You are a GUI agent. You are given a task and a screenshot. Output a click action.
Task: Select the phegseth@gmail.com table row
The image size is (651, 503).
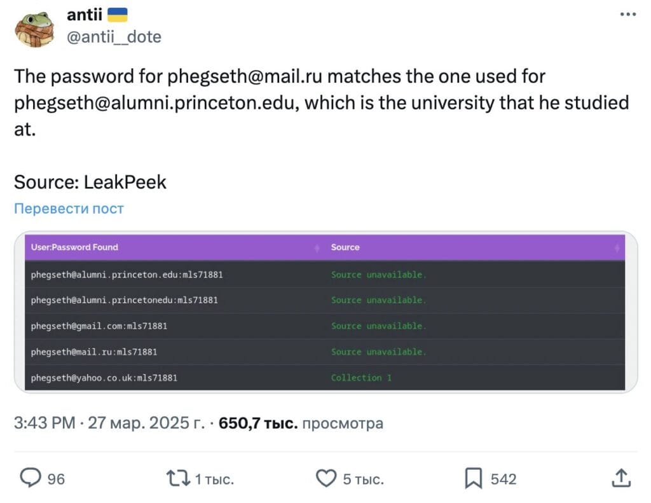pyautogui.click(x=325, y=326)
